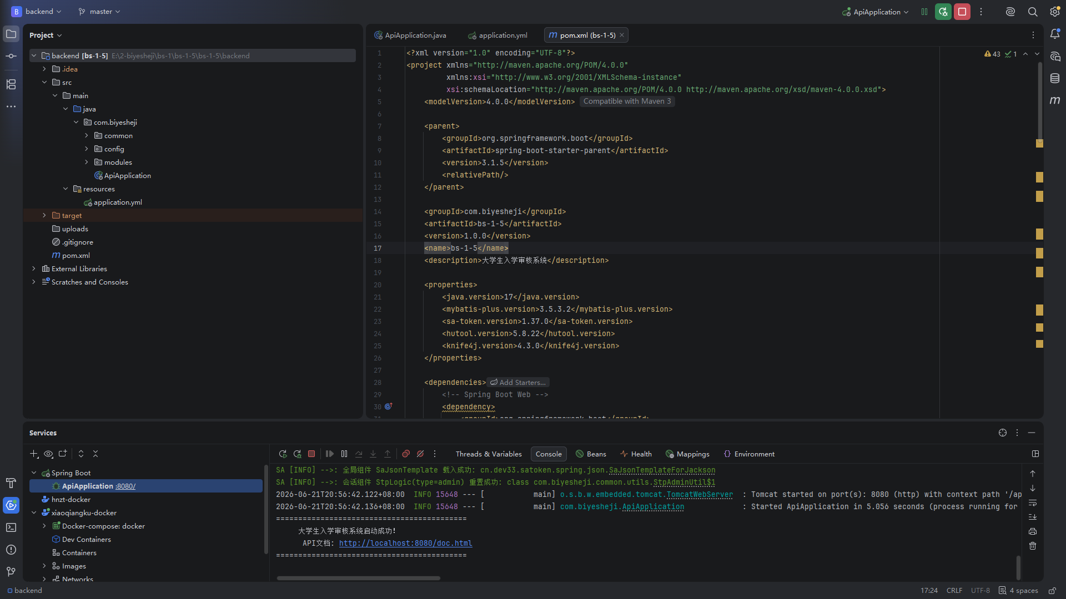This screenshot has width=1066, height=599.
Task: Open IDE settings gear icon
Action: [x=1055, y=12]
